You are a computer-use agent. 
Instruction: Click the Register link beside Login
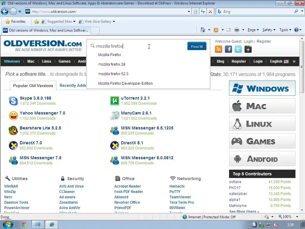pos(264,41)
